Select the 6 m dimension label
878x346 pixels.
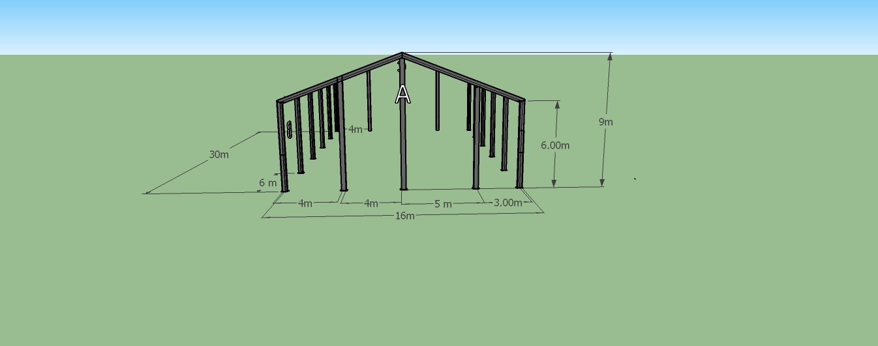pos(267,183)
